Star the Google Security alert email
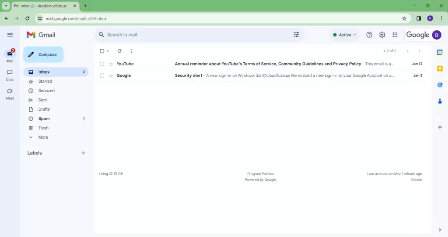448x237 pixels. pyautogui.click(x=111, y=76)
